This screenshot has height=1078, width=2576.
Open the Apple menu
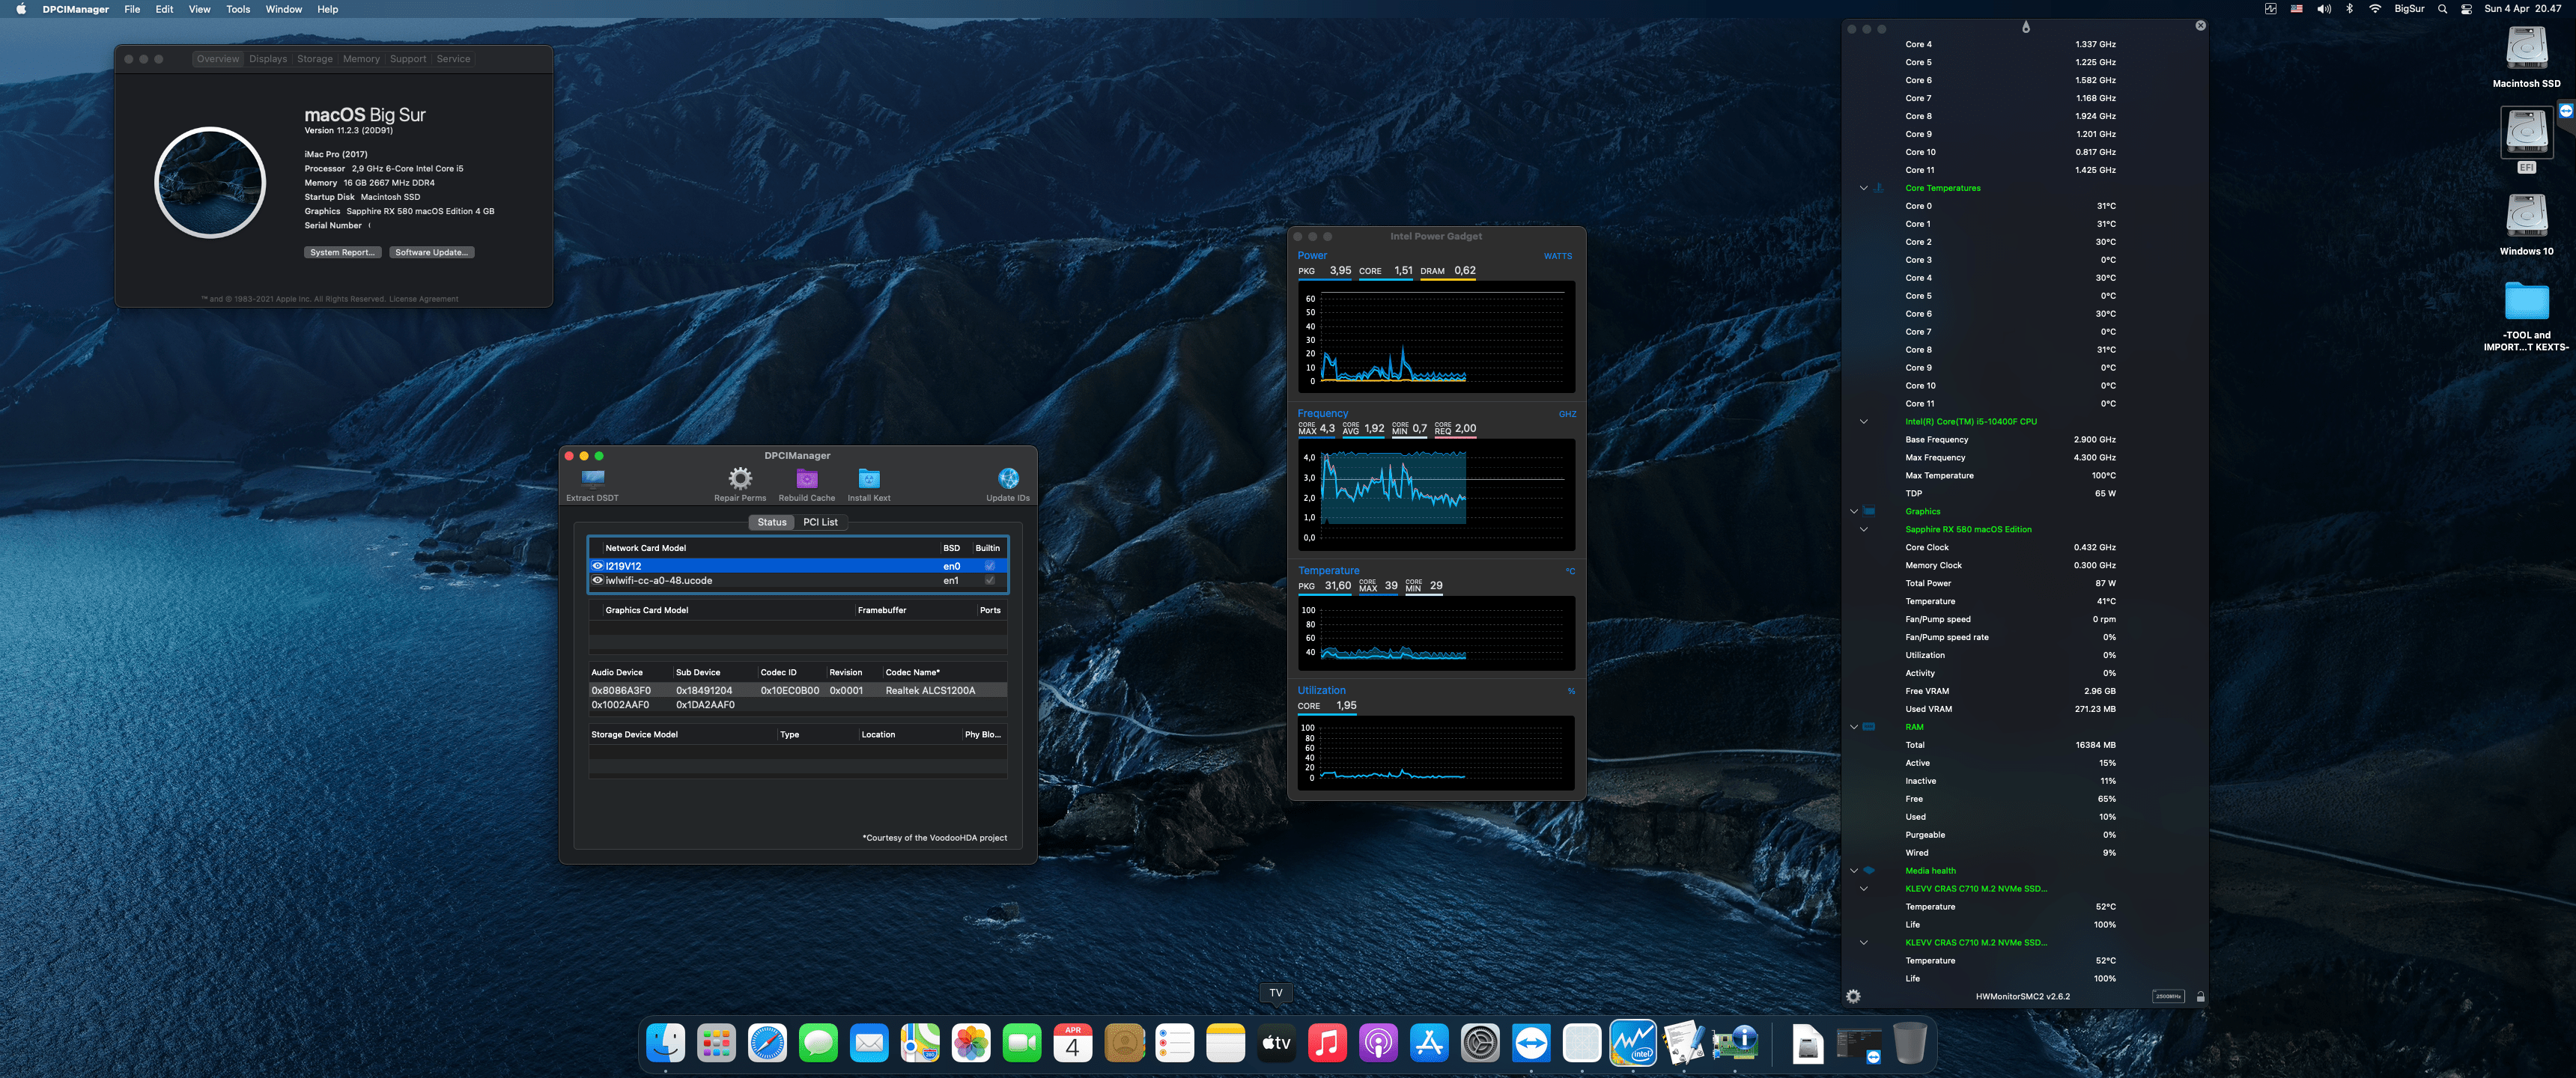click(20, 9)
